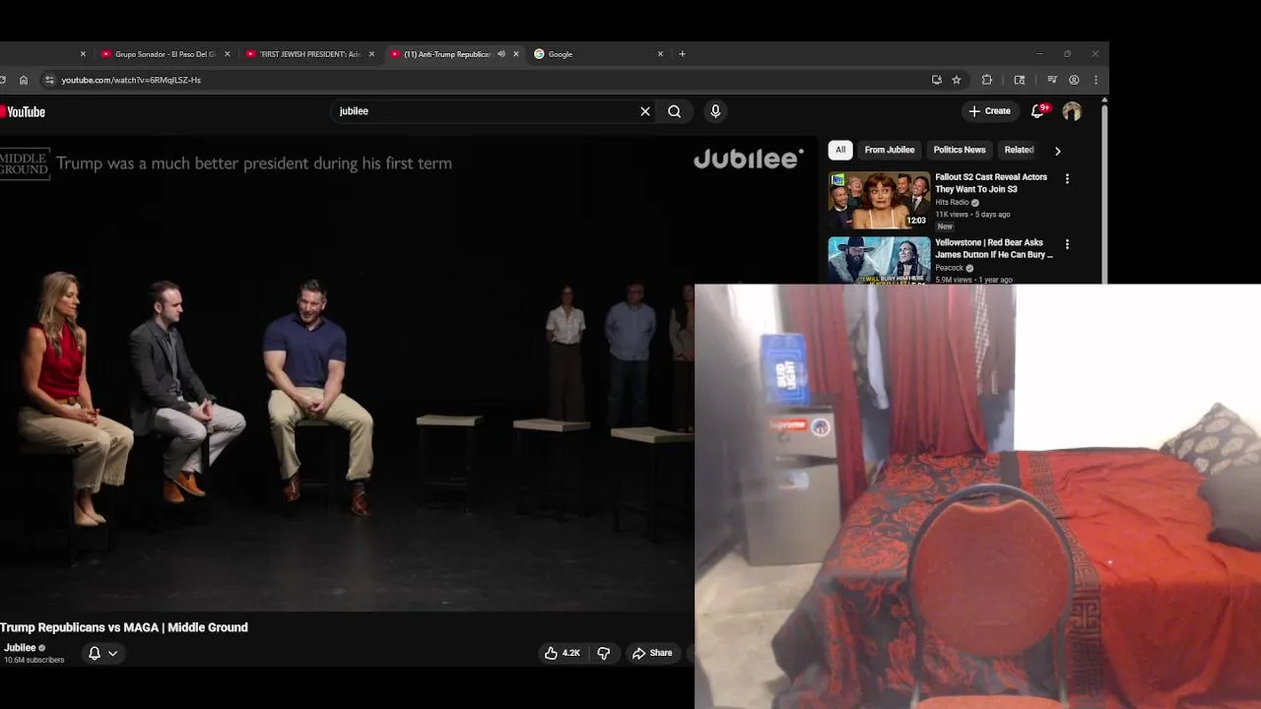Select the Politics News chip
Screen dimensions: 1261x709
[960, 150]
